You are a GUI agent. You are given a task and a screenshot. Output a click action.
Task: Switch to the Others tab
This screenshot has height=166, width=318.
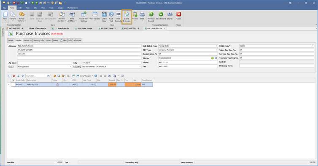coord(49,40)
